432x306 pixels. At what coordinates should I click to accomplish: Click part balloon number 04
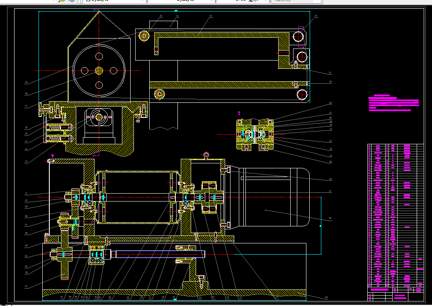coord(26,256)
